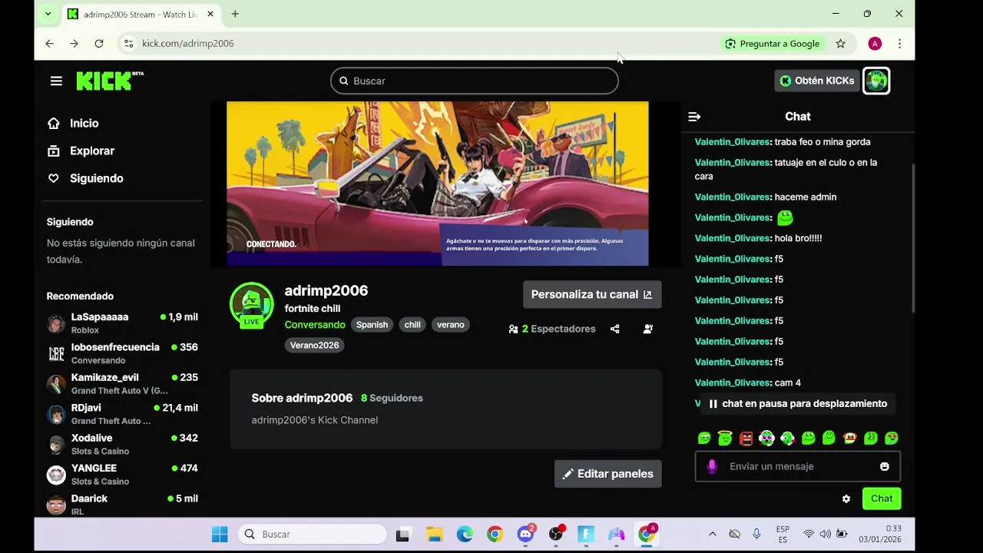Click the verano tag
Viewport: 983px width, 553px height.
point(451,325)
